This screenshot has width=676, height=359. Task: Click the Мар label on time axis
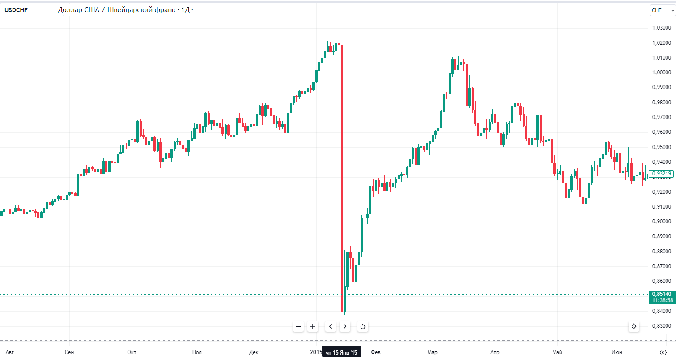point(432,353)
